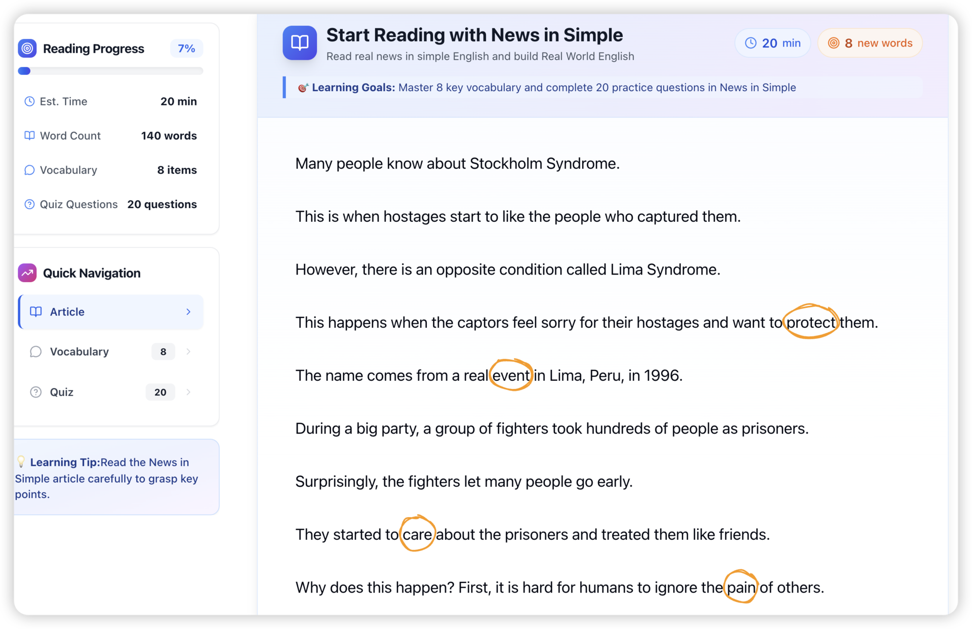
Task: Click the circled word "event"
Action: pyautogui.click(x=511, y=375)
